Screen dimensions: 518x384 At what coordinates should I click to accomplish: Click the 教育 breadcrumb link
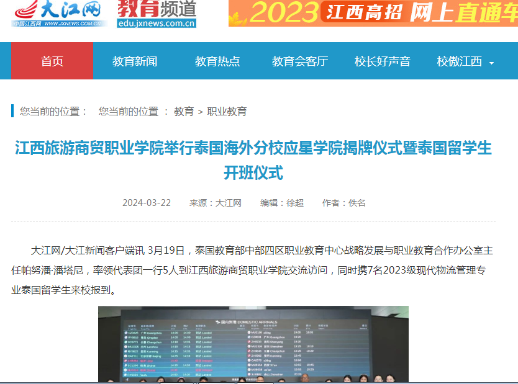184,112
